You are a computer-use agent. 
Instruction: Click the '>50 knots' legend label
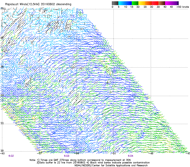coord(183,7)
